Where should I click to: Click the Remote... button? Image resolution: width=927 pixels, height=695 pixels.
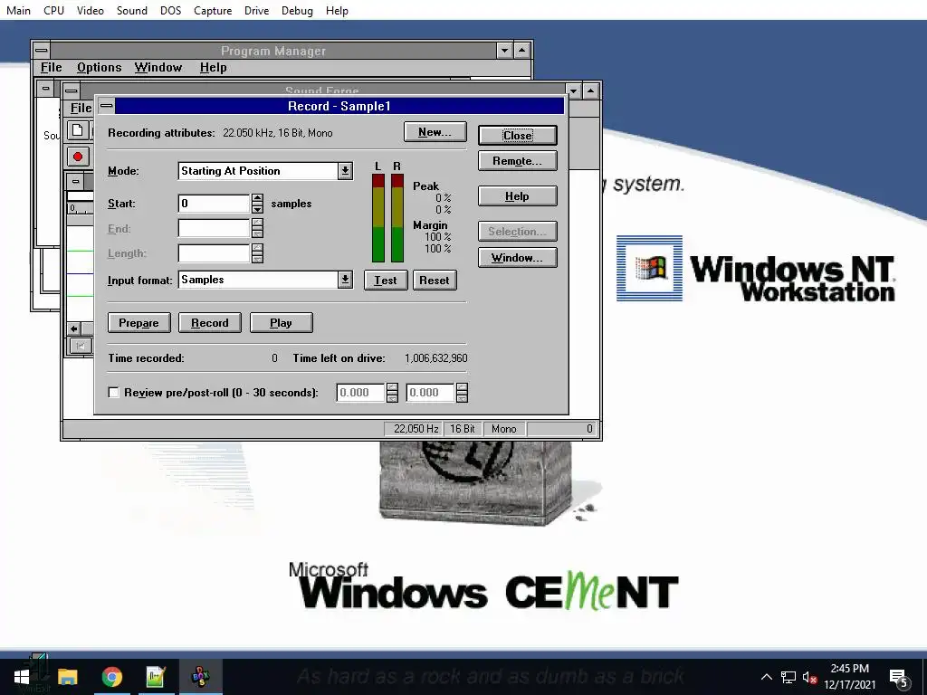[x=517, y=161]
